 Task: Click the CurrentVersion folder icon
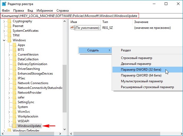(x=14, y=55)
